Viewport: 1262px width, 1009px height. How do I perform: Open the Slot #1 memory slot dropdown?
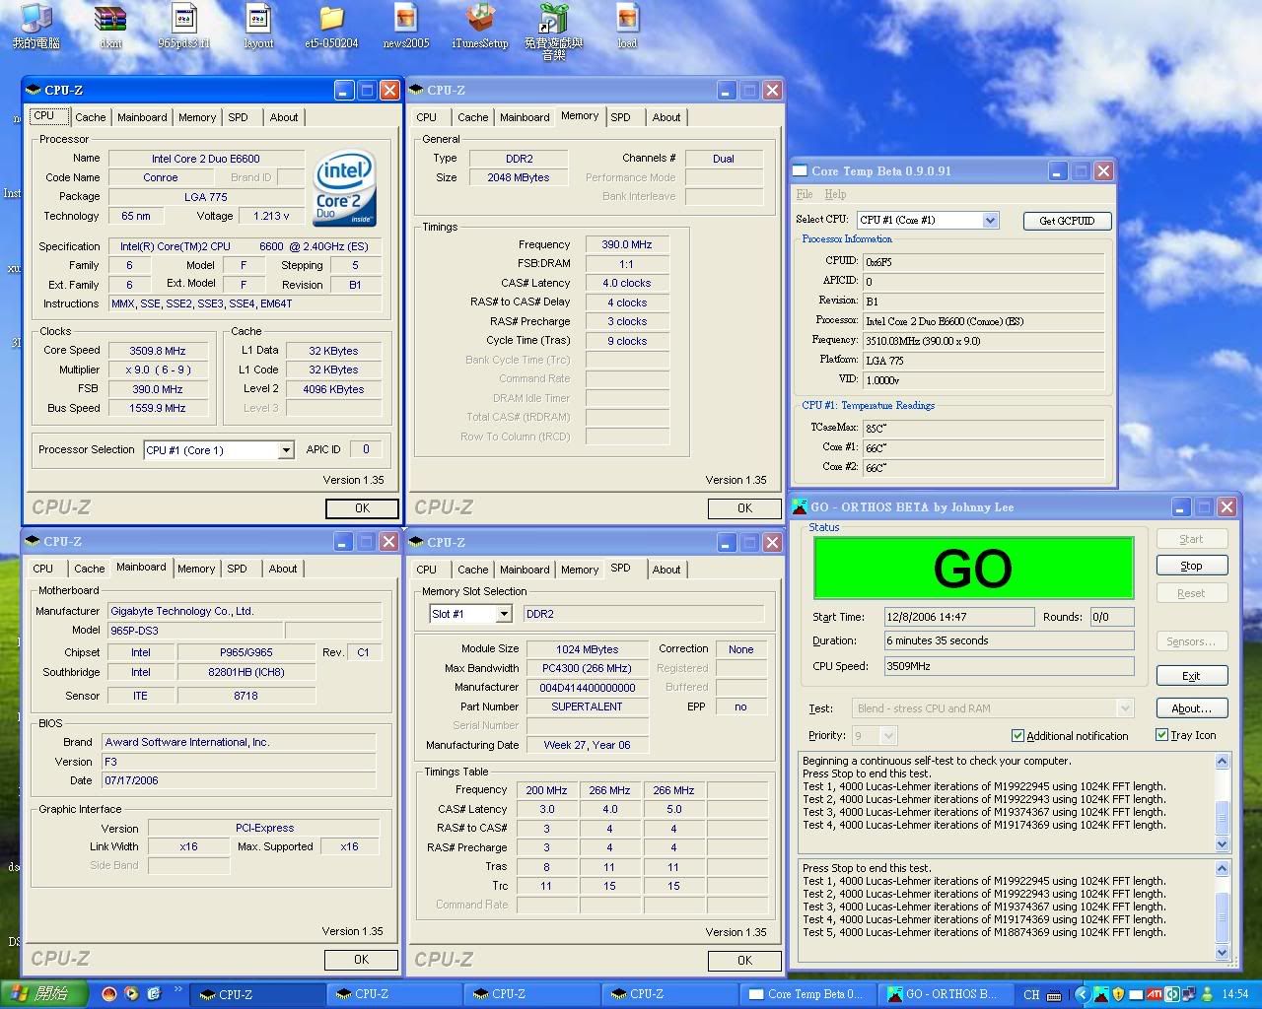click(504, 614)
